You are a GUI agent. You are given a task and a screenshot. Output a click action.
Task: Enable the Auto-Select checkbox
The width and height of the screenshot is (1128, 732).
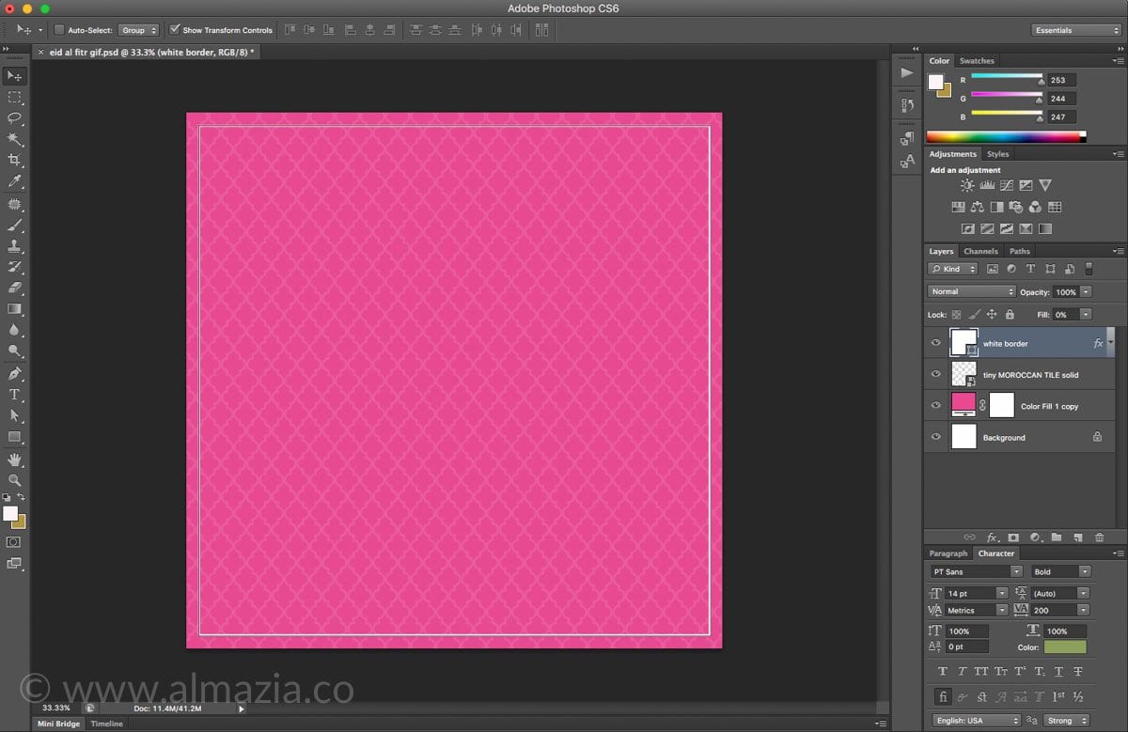[59, 30]
